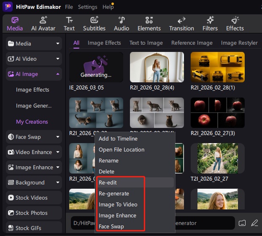
Task: Expand the AI Video sidebar section
Action: pyautogui.click(x=34, y=59)
